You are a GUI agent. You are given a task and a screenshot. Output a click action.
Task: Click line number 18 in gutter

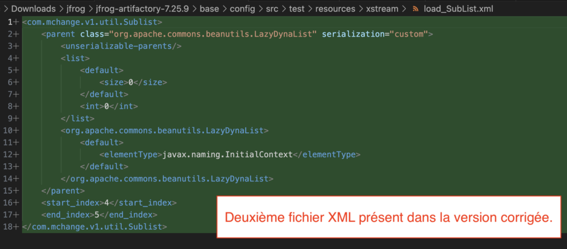(x=9, y=227)
